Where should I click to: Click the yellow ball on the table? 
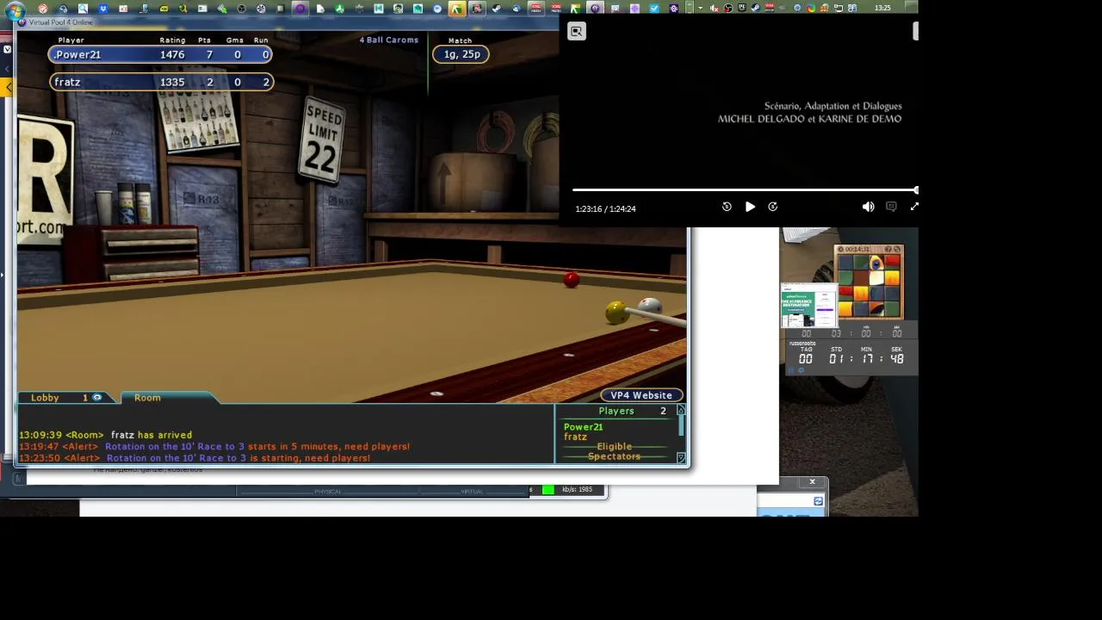[x=616, y=313]
